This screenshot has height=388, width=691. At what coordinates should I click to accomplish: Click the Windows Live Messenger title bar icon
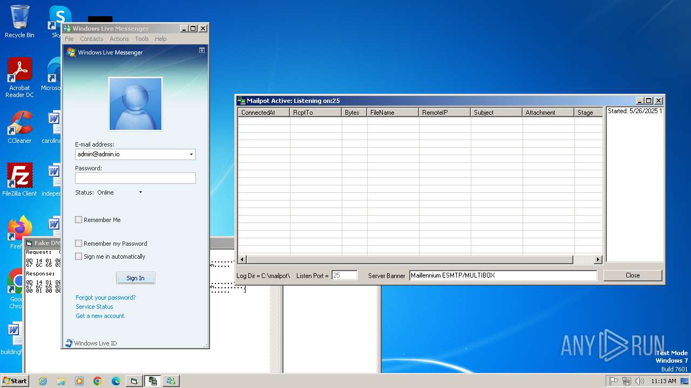67,29
